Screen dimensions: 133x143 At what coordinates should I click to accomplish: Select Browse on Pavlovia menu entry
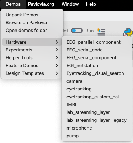pyautogui.click(x=32, y=23)
